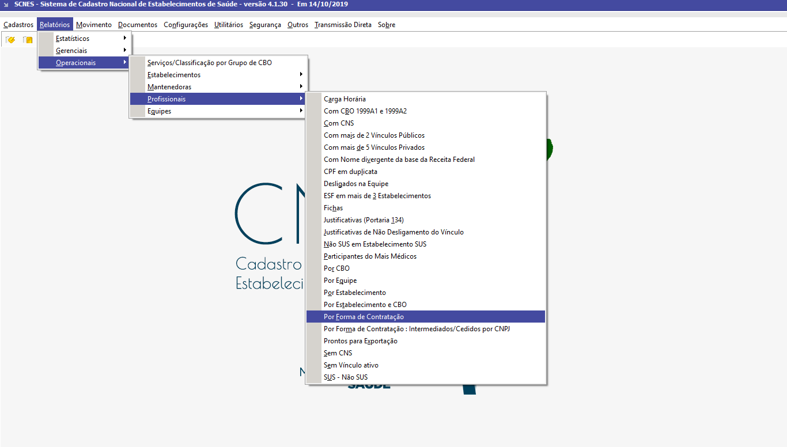Expand the Mantenedoras submenu

click(218, 87)
